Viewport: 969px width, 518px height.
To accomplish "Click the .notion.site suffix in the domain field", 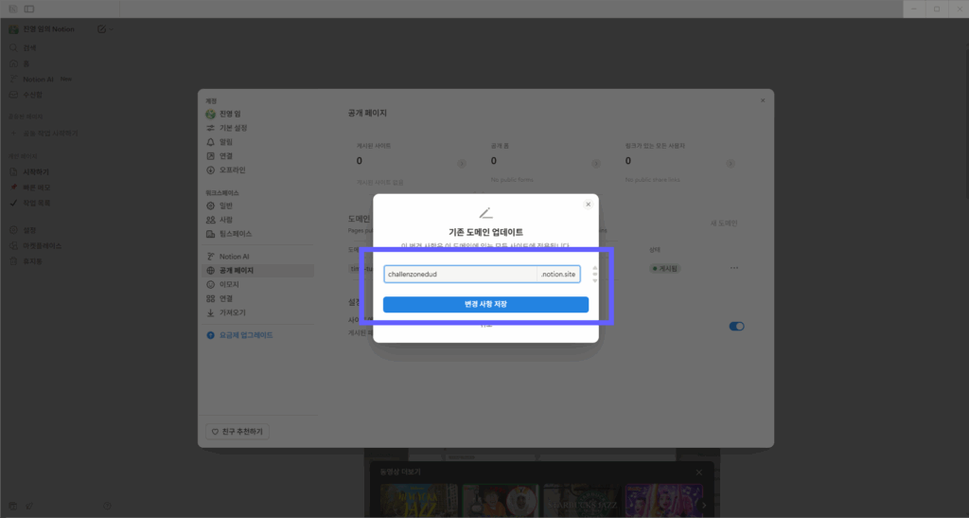I will [x=558, y=274].
